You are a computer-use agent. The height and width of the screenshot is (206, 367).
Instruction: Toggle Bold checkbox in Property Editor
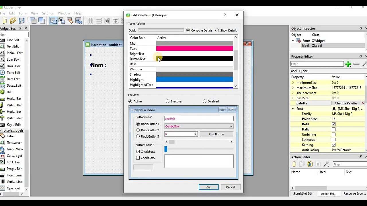[x=334, y=124]
